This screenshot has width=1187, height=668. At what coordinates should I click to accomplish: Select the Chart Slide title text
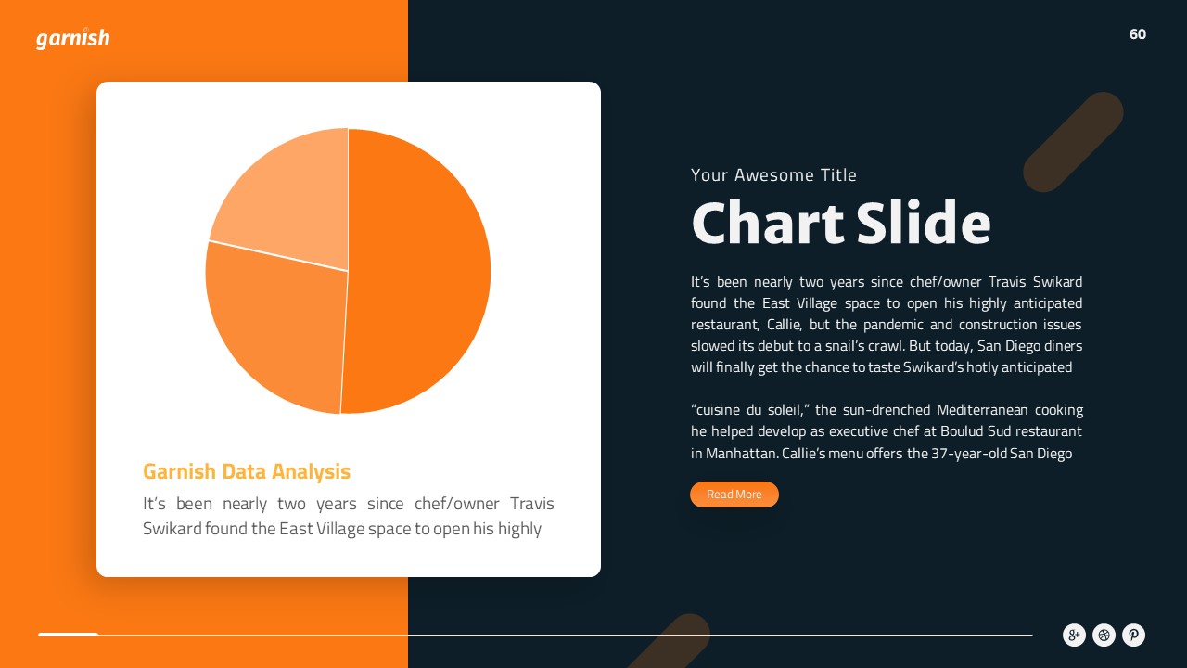(840, 224)
